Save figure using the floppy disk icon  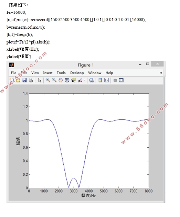tap(24, 80)
